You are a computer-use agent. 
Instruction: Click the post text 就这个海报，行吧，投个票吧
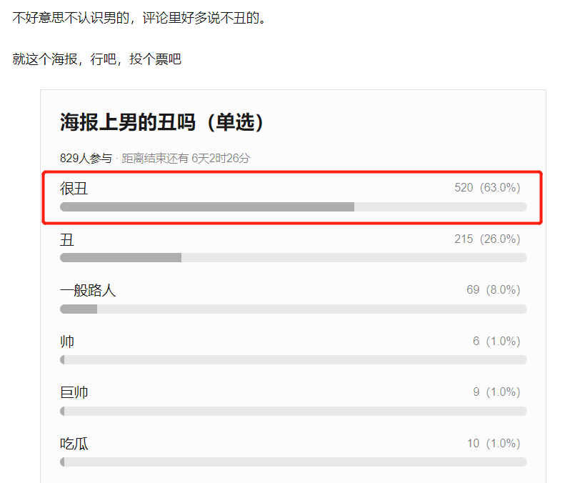[96, 59]
